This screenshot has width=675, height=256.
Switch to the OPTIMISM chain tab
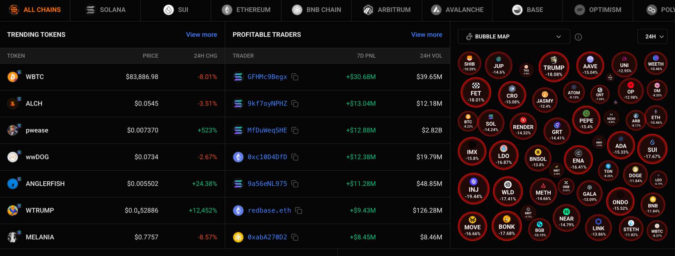click(x=598, y=10)
